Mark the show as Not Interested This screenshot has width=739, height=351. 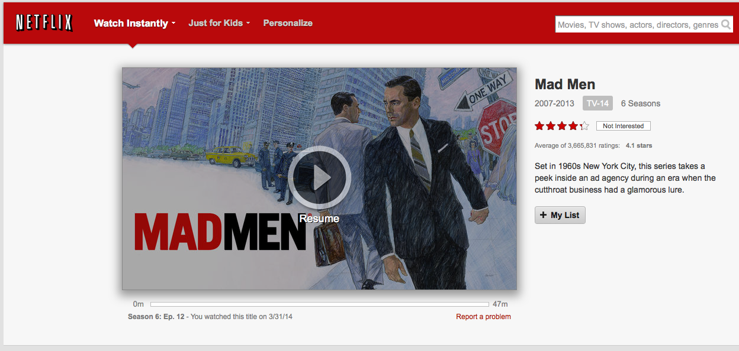click(624, 126)
